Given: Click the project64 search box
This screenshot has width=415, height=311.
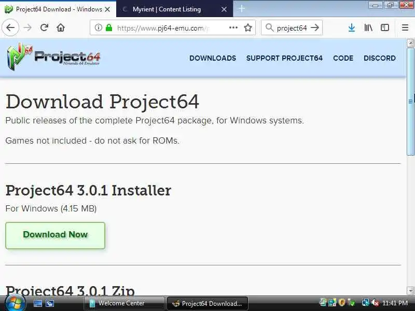Looking at the screenshot, I should click(x=292, y=27).
